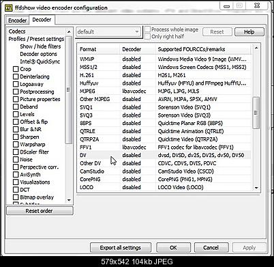The height and width of the screenshot is (267, 274).
Task: Toggle the Logoaway checkbox
Action: click(16, 84)
